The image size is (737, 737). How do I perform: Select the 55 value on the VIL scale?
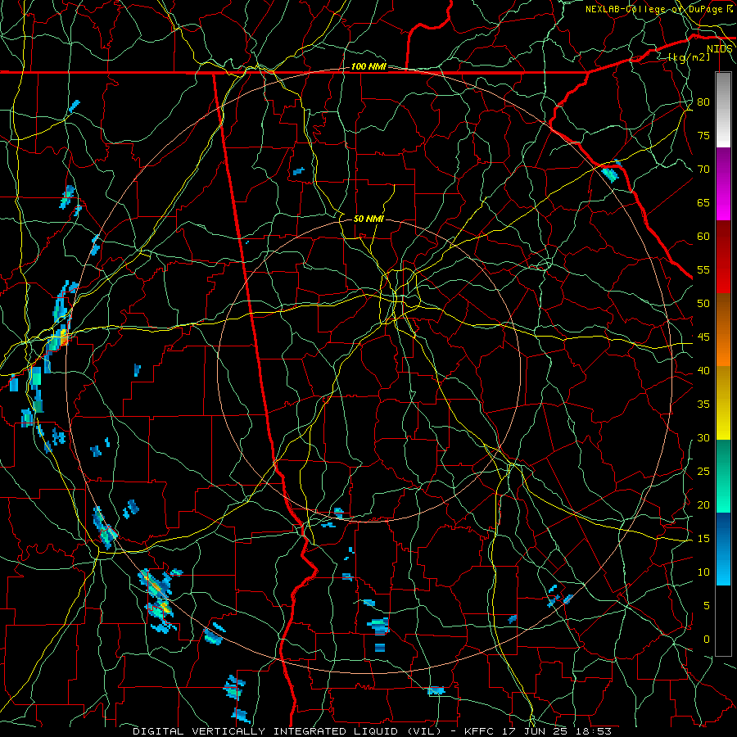(x=703, y=269)
